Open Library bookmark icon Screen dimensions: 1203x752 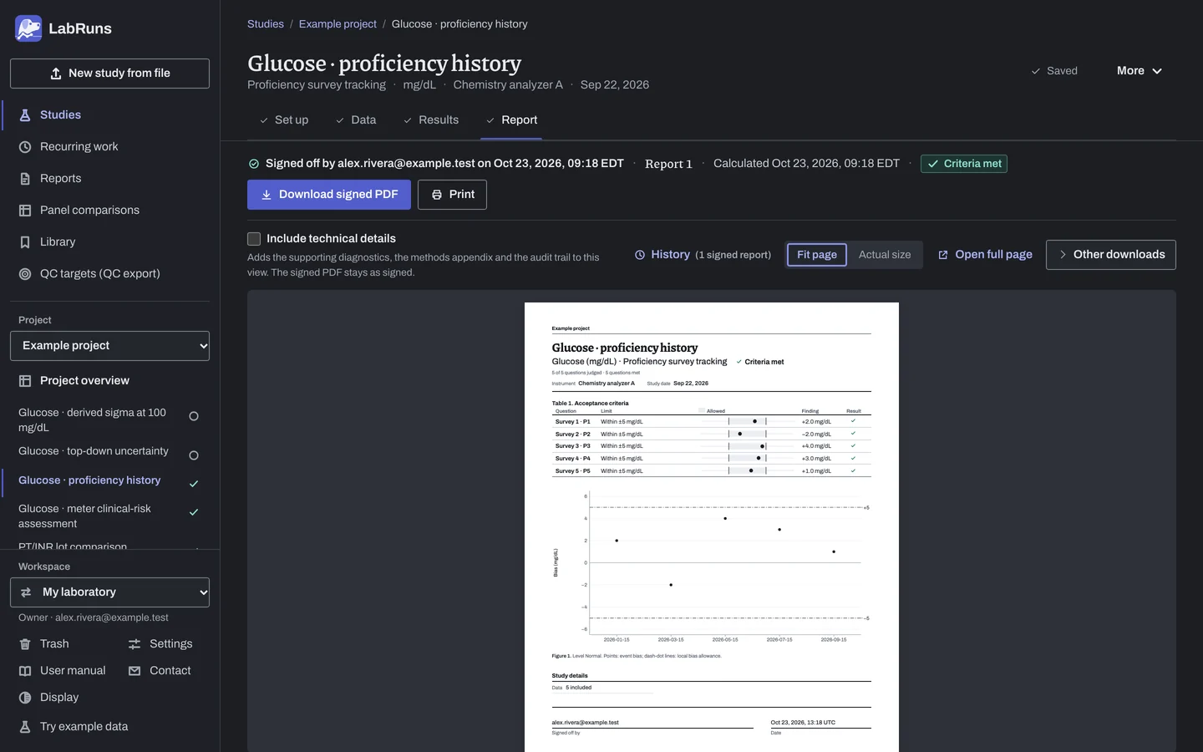(x=25, y=242)
